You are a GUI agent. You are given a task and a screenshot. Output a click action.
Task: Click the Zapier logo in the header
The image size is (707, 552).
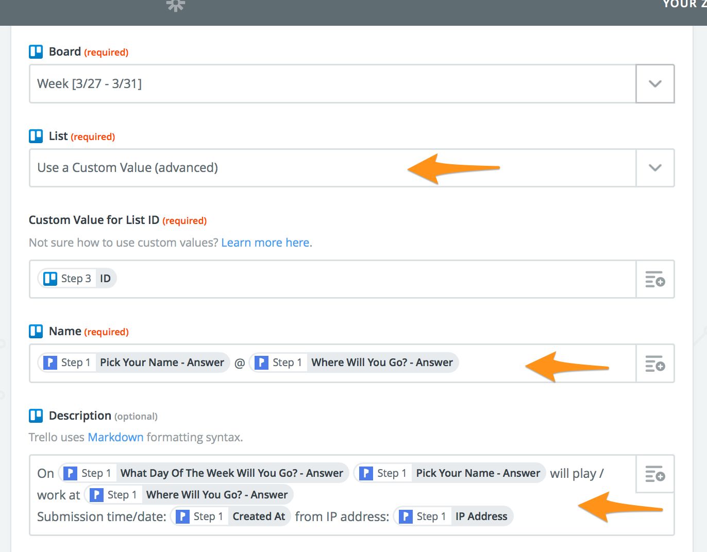click(176, 5)
